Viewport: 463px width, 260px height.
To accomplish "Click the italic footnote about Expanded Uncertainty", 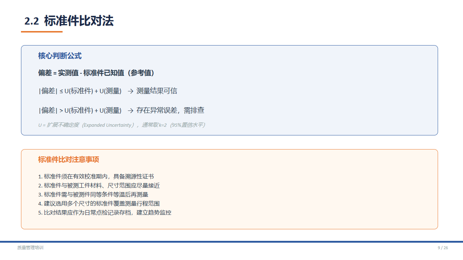I will tap(122, 125).
